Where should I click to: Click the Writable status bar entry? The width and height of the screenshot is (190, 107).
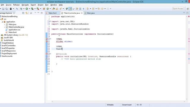click(110, 105)
